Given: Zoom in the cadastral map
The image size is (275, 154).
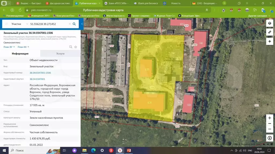Looking at the screenshot, I should coord(270,118).
